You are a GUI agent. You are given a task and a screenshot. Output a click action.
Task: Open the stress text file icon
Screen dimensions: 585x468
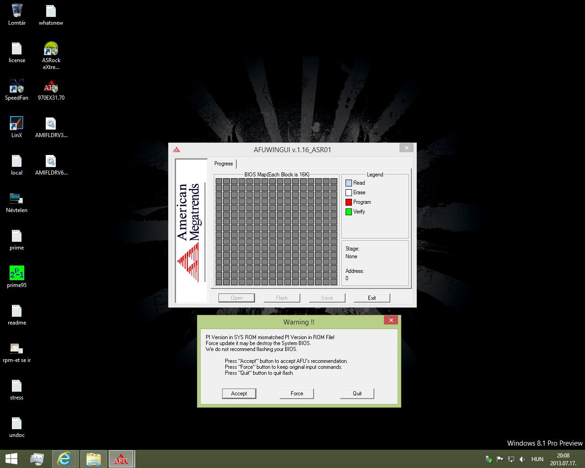(17, 389)
